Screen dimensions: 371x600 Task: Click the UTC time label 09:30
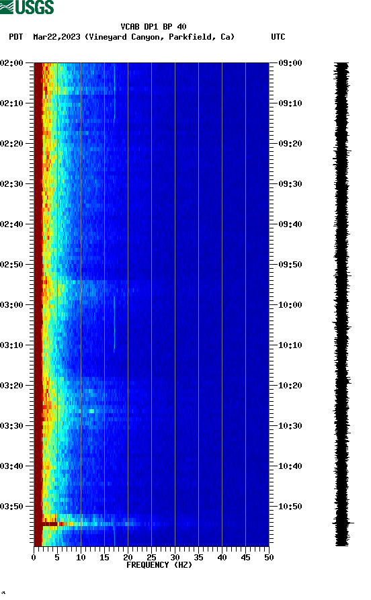pos(290,183)
